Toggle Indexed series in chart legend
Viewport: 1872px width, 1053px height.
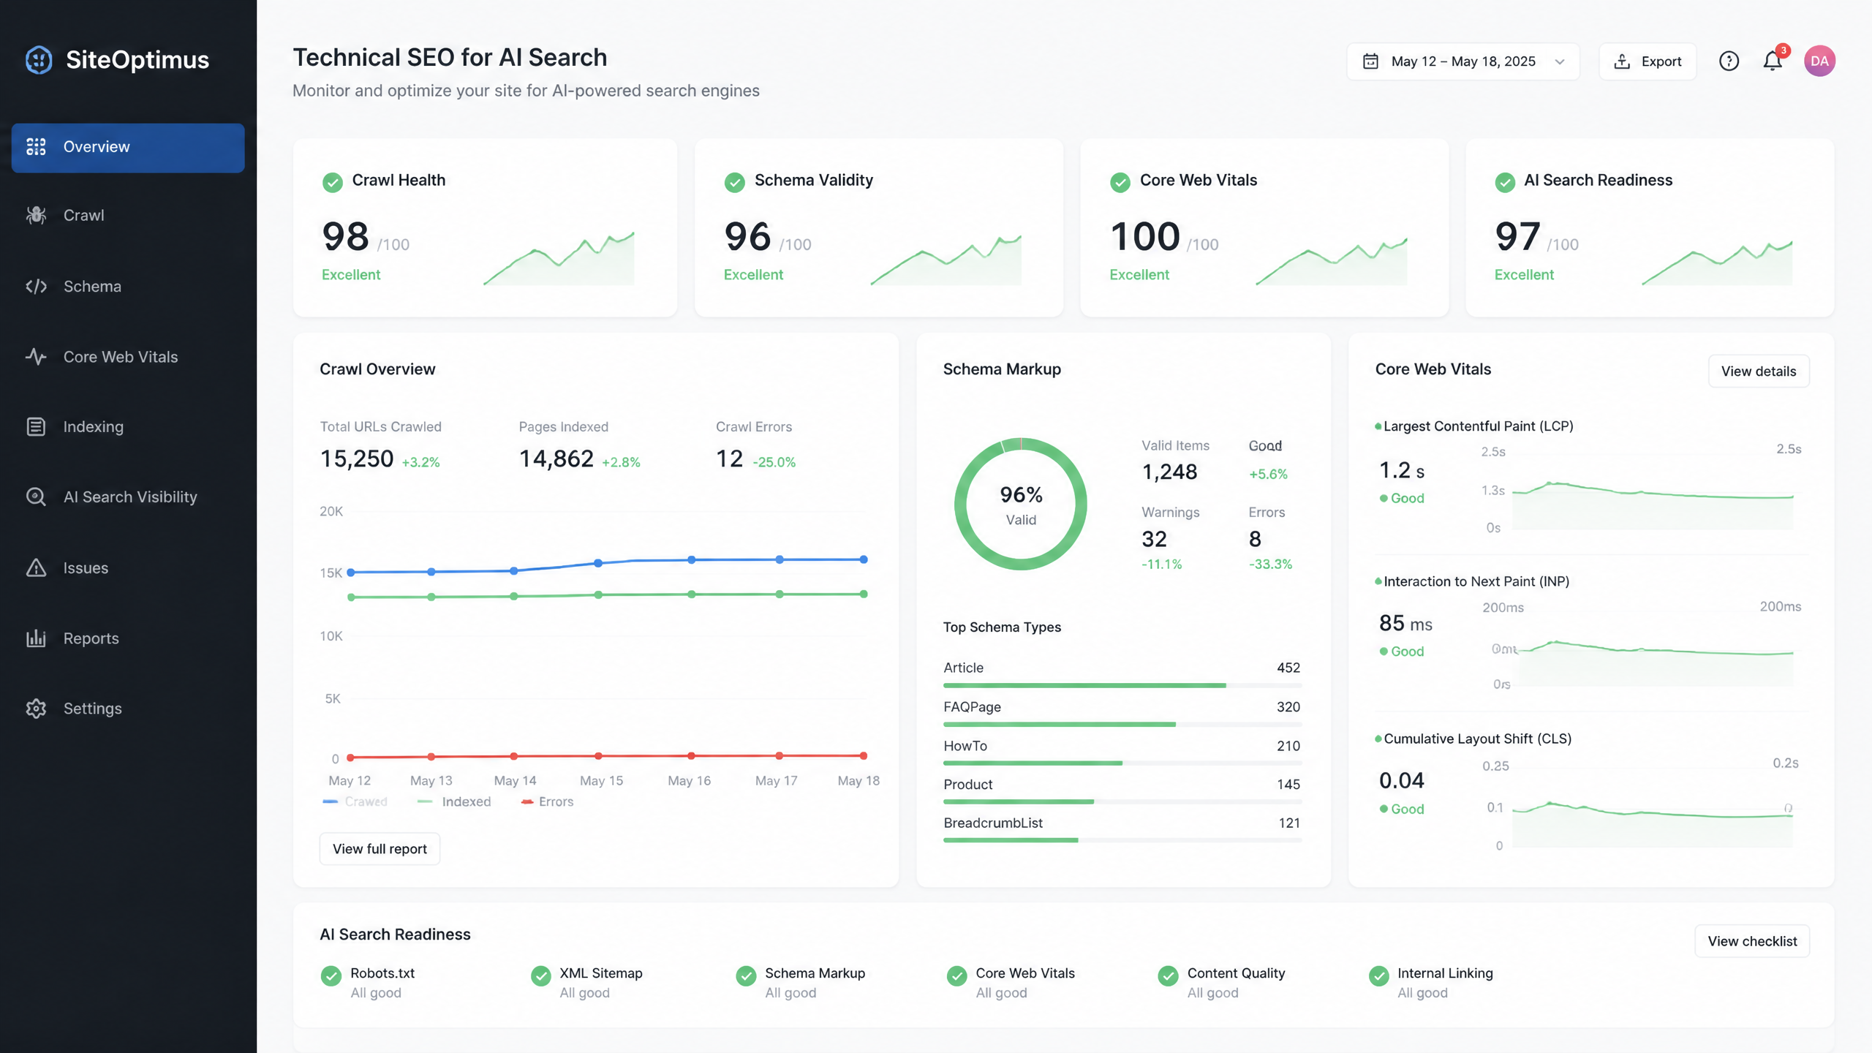454,802
